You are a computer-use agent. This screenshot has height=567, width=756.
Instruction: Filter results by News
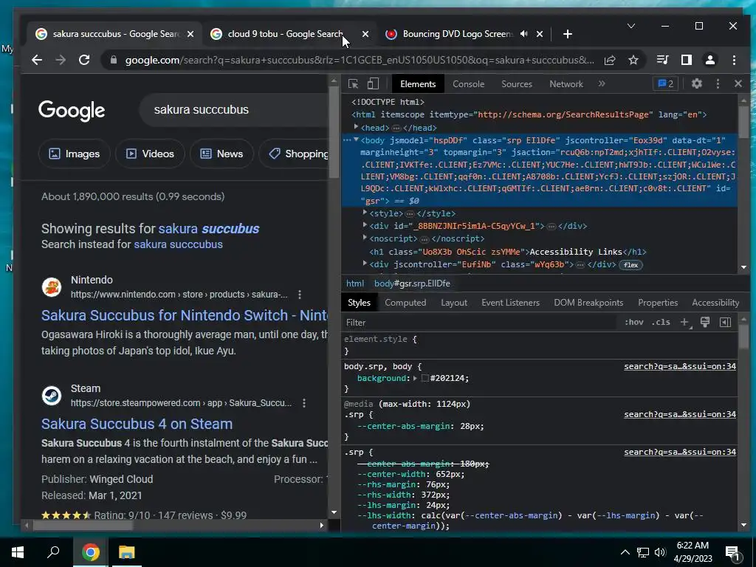221,154
